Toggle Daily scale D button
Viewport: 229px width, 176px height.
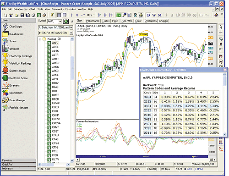click(x=148, y=15)
